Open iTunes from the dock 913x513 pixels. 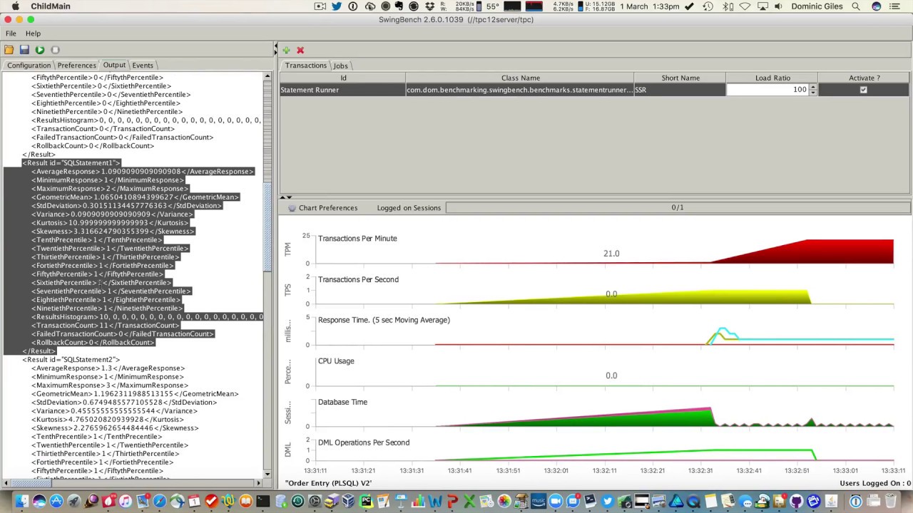pyautogui.click(x=125, y=501)
